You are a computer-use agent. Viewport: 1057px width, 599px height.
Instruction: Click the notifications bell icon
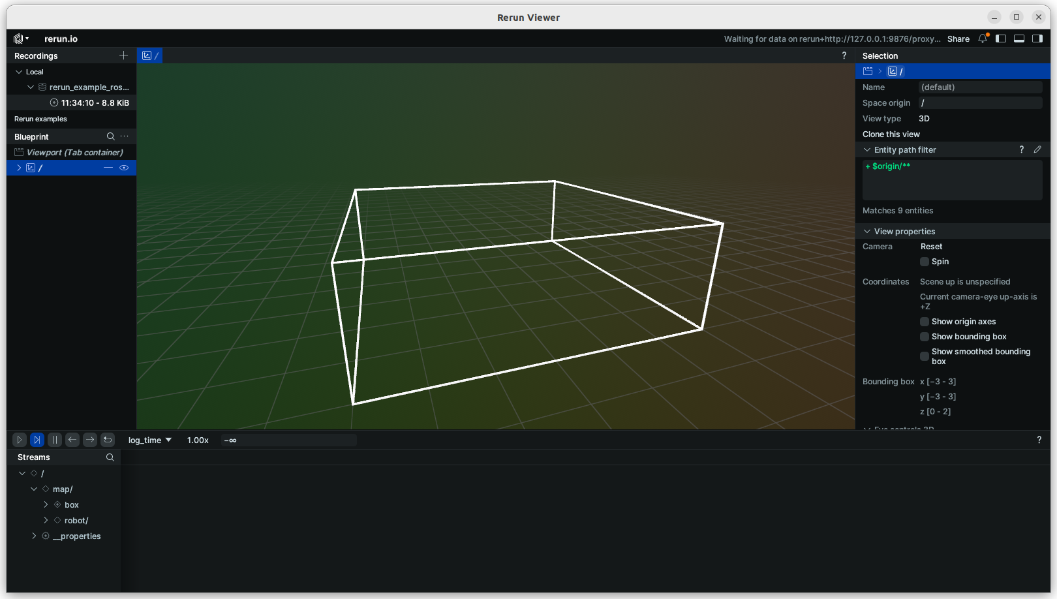click(983, 39)
